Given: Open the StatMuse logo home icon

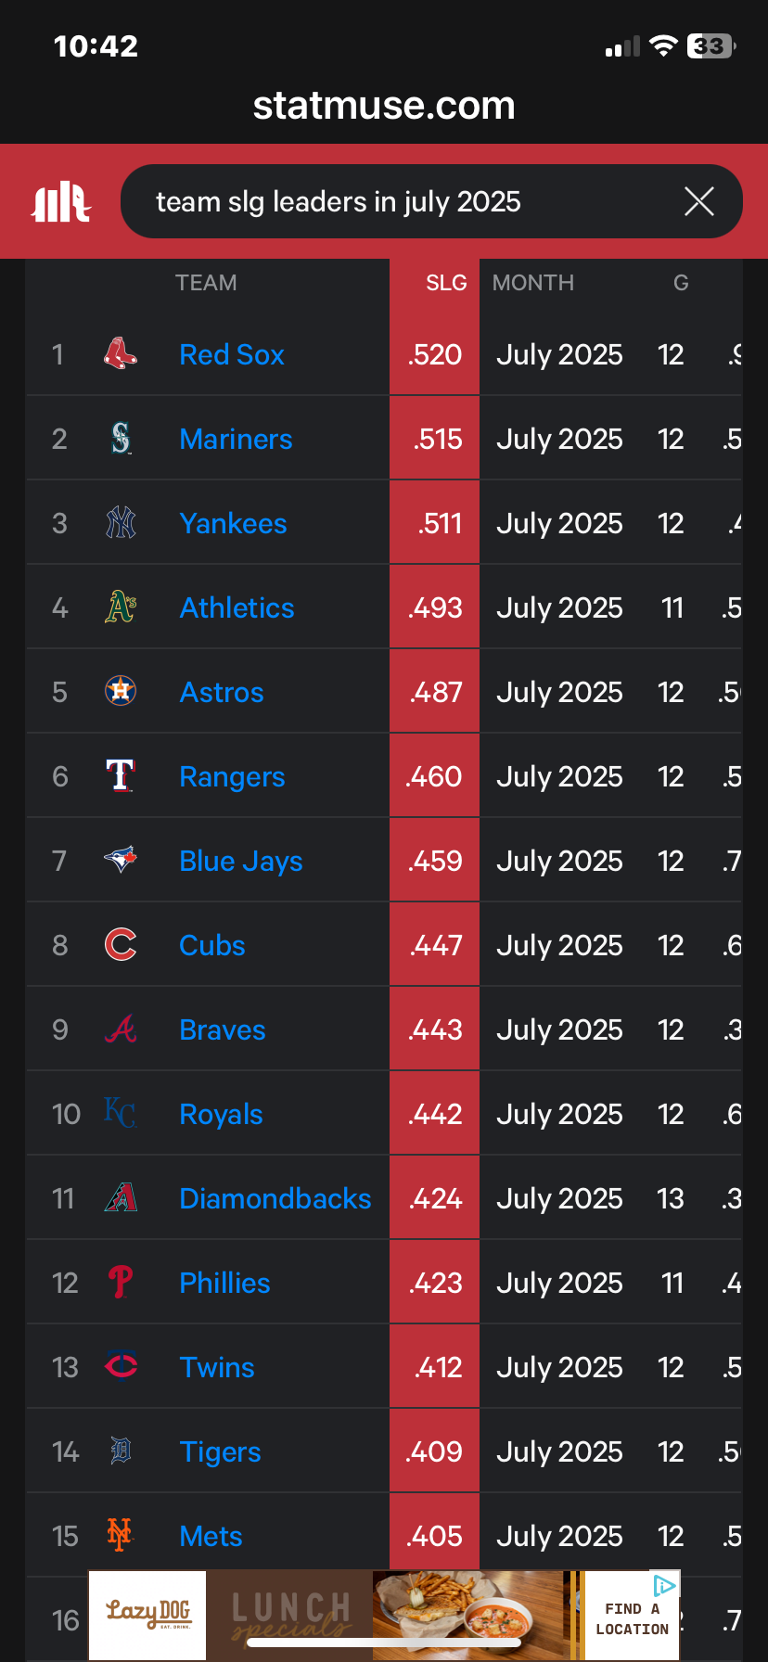Looking at the screenshot, I should pos(61,202).
